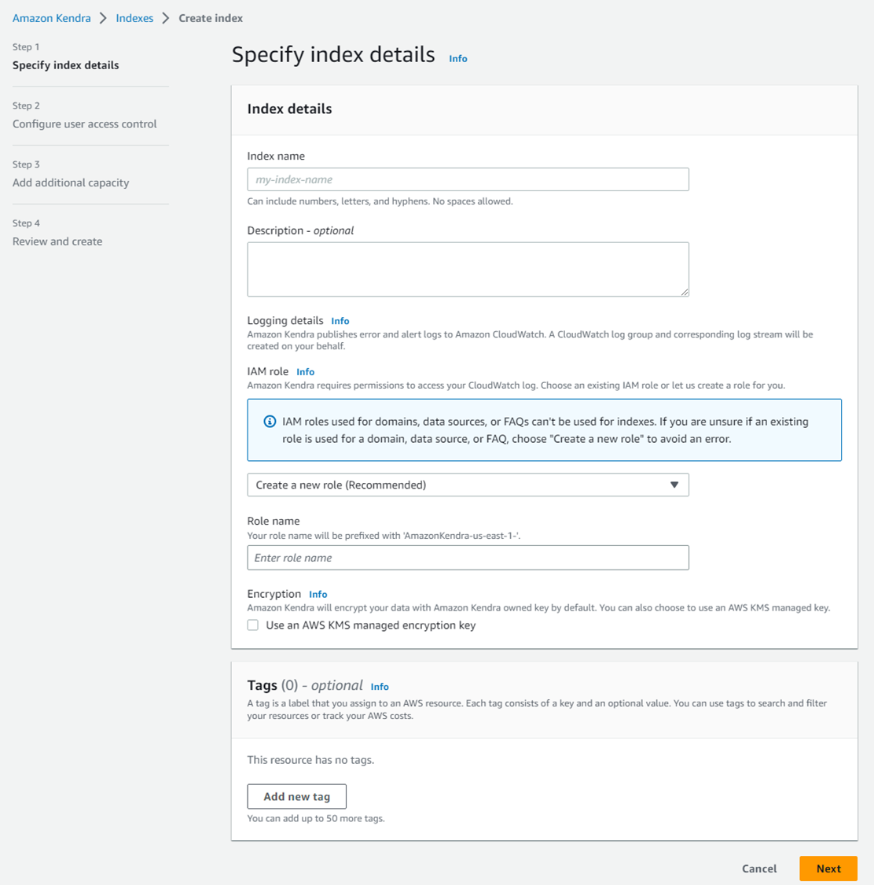Open Info link beside Specify index details
874x885 pixels.
458,59
